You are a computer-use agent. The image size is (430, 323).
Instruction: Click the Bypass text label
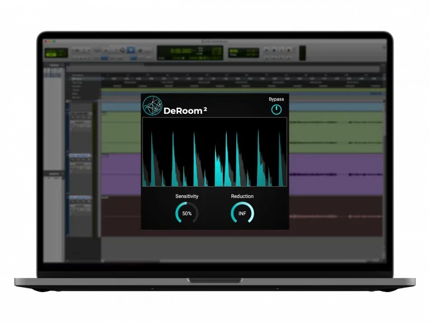click(x=276, y=99)
